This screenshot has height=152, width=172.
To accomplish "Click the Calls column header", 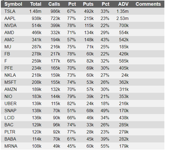I will [x=54, y=4].
